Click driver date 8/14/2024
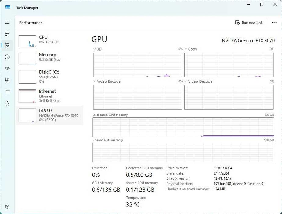 point(221,173)
